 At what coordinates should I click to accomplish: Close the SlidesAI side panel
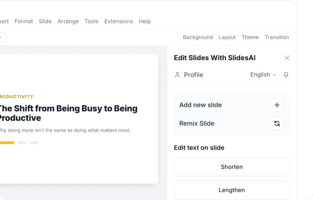[x=287, y=58]
